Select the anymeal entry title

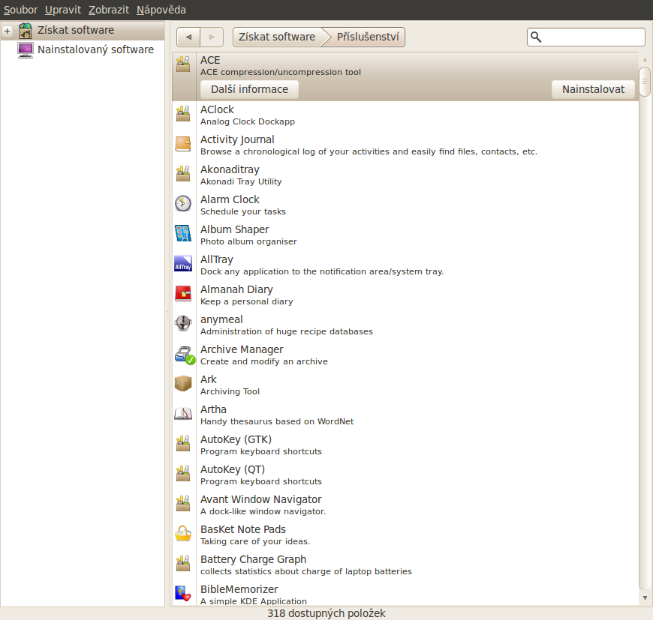tap(221, 319)
